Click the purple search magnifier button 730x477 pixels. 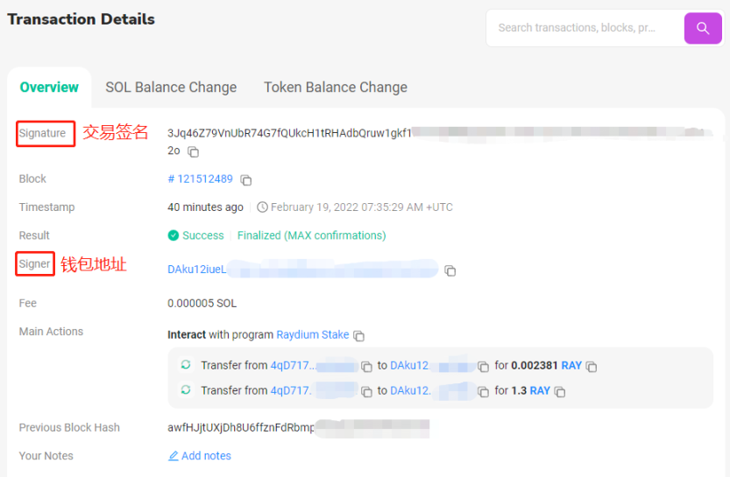(x=703, y=28)
